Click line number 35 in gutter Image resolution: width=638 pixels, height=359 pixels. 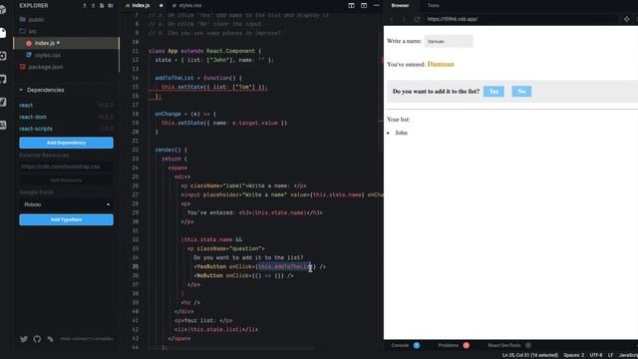[x=136, y=266]
